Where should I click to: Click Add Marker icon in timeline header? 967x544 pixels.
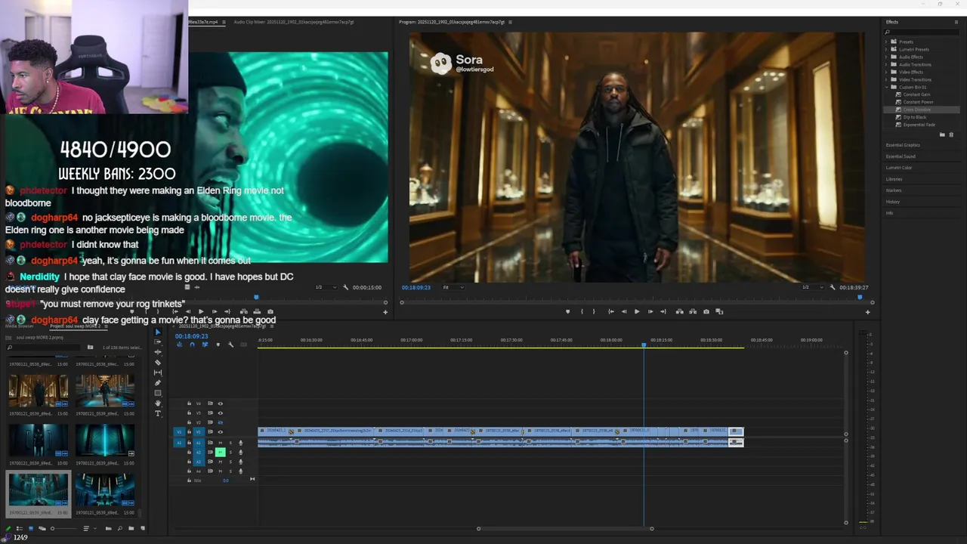pyautogui.click(x=218, y=345)
